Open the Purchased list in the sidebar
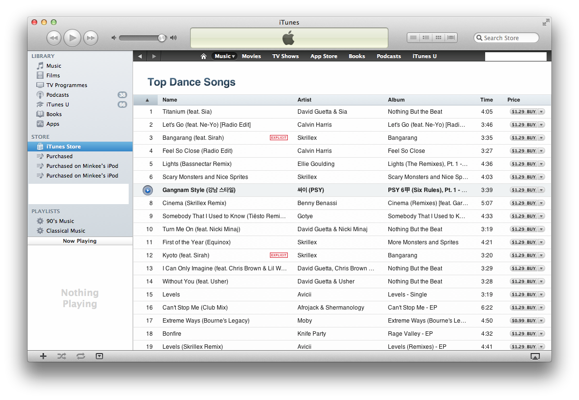Screen dimensions: 579x400 pos(80,156)
